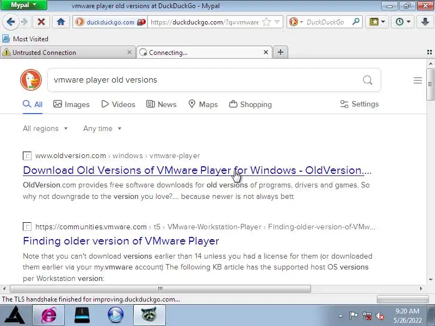
Task: Expand the Any time filter dropdown
Action: coord(102,129)
